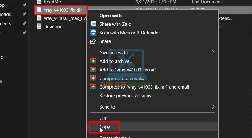Click the Microsoft Defender shield icon

point(93,33)
